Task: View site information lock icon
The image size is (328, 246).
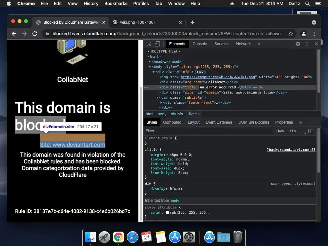Action: tap(47, 34)
